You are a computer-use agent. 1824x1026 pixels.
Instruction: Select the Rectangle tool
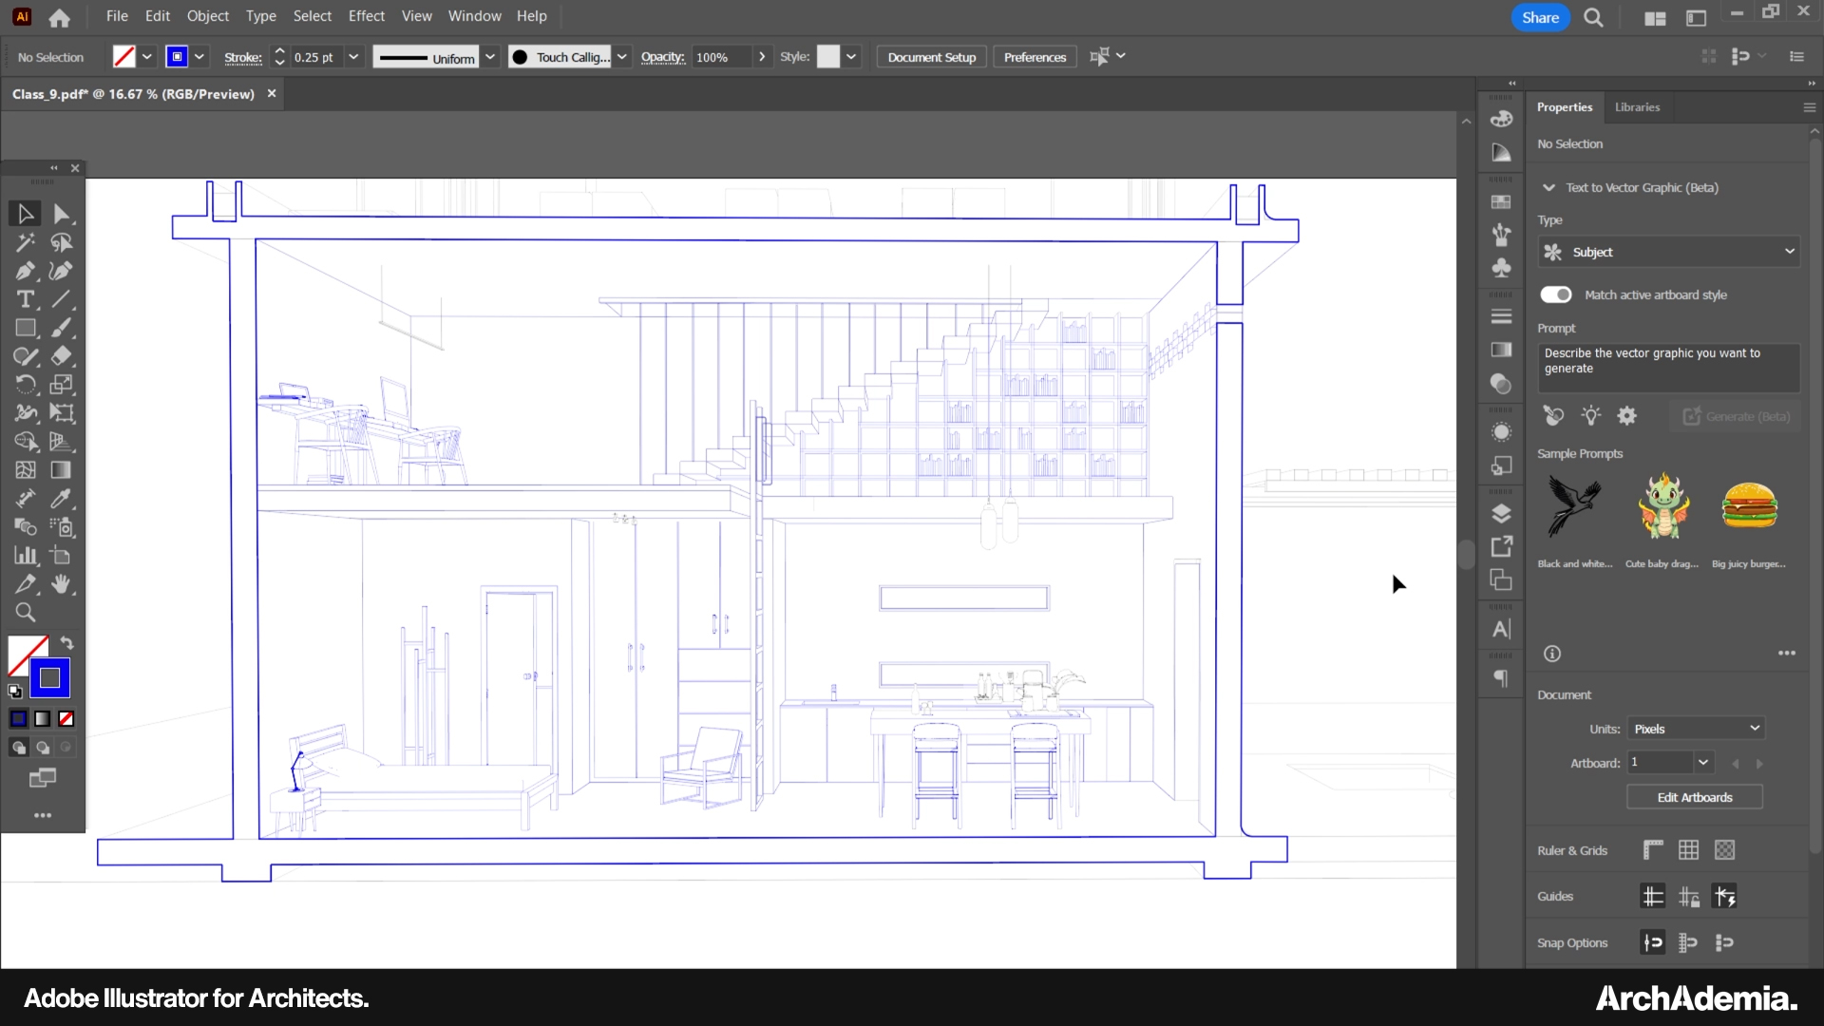(26, 328)
